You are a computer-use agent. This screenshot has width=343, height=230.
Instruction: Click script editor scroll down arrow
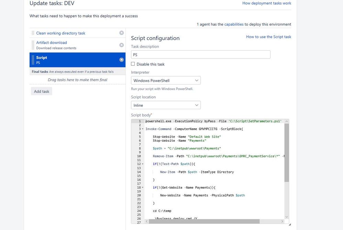[287, 217]
